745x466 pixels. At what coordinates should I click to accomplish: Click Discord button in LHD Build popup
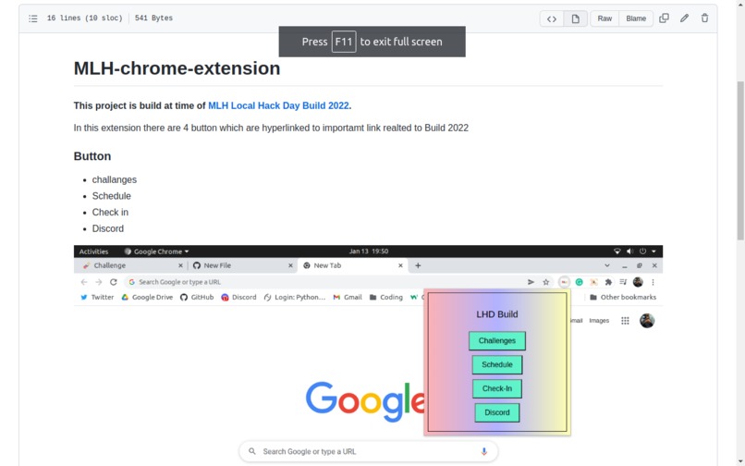497,412
